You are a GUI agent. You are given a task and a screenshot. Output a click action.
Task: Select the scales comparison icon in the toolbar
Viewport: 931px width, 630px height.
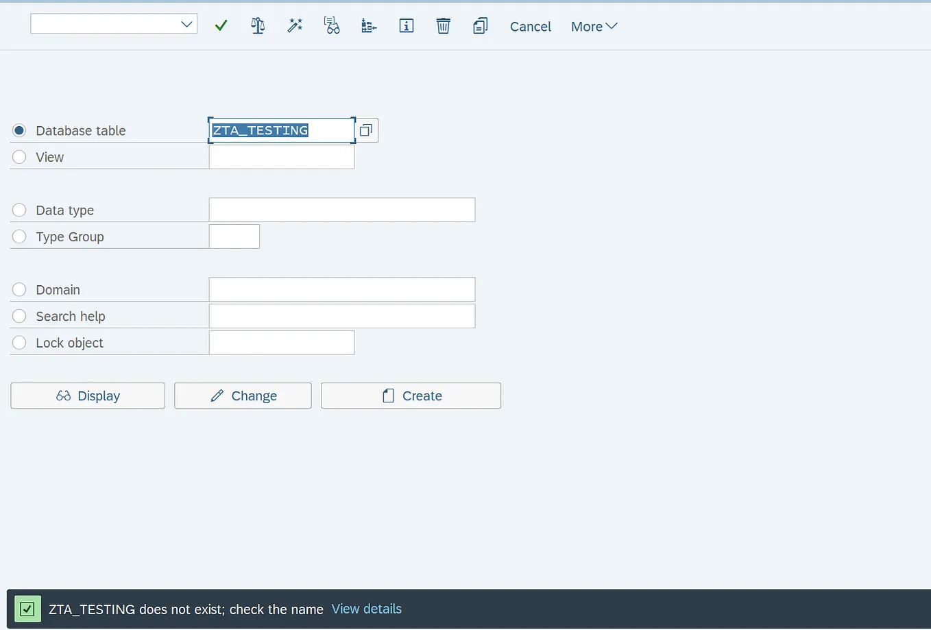258,25
